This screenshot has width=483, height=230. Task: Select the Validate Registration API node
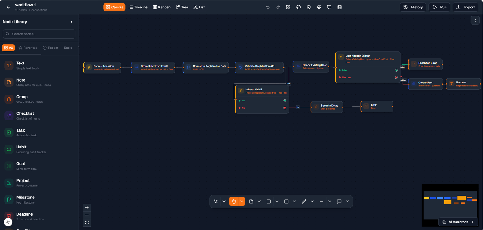tap(259, 67)
